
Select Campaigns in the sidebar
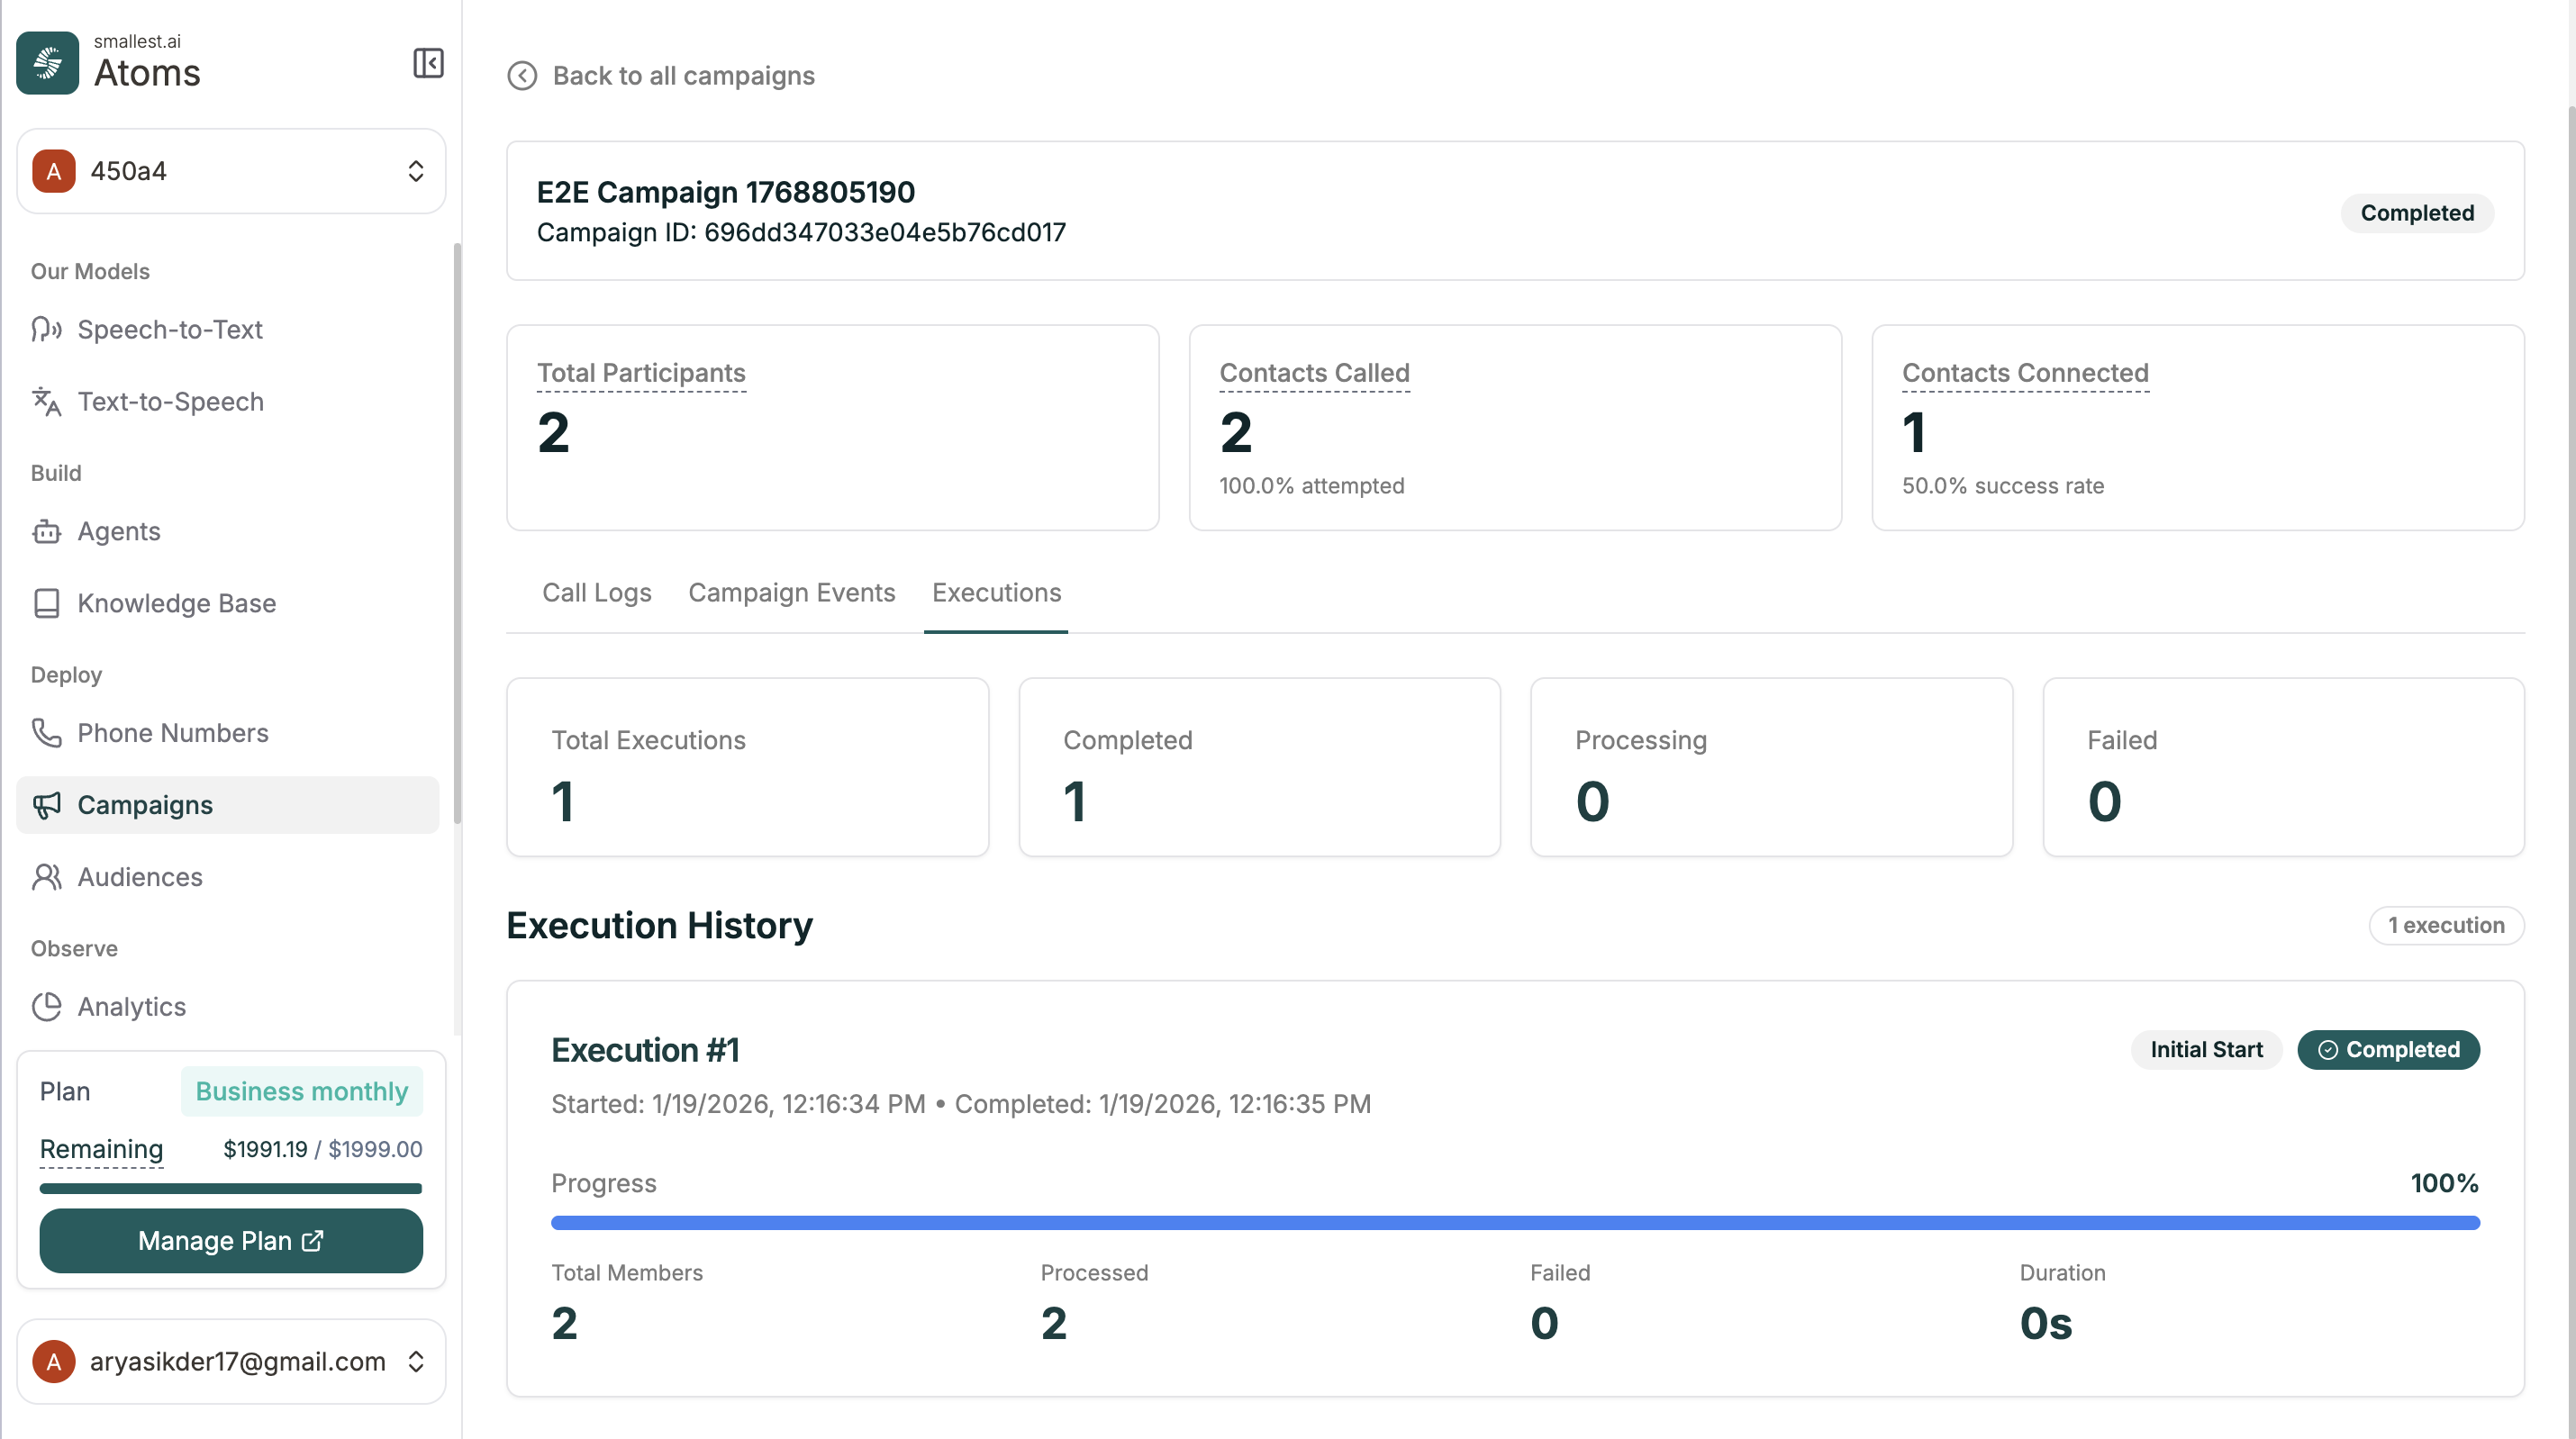click(145, 805)
